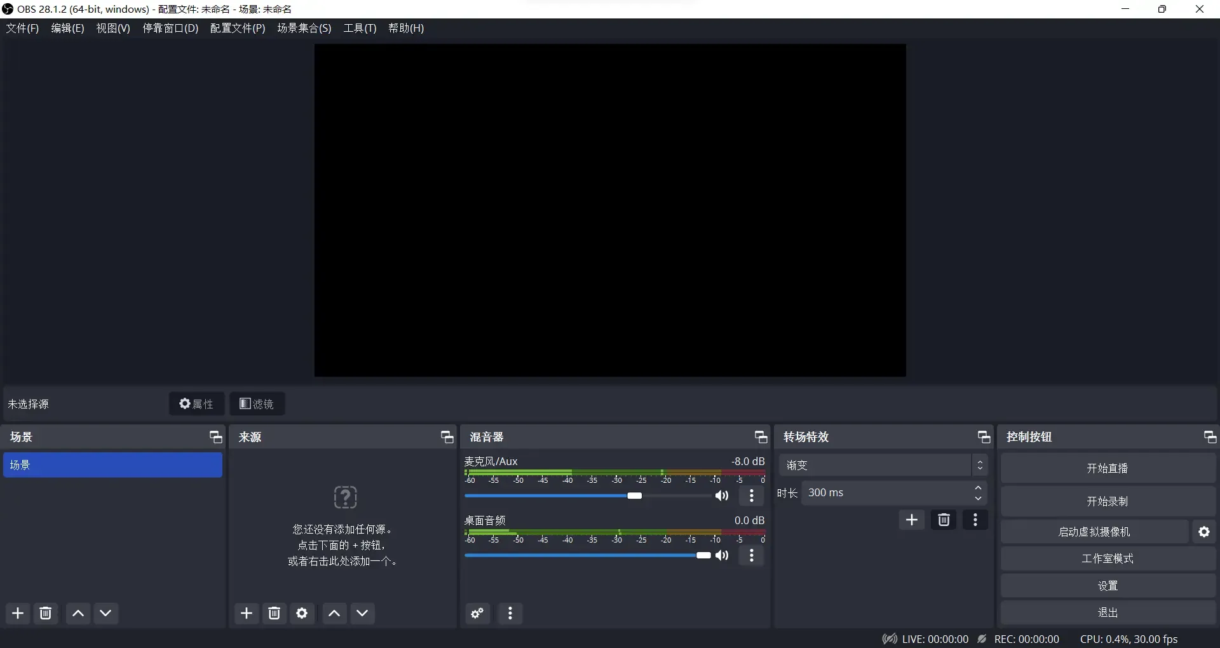Open transition properties three-dot menu
The image size is (1220, 648).
(x=975, y=520)
